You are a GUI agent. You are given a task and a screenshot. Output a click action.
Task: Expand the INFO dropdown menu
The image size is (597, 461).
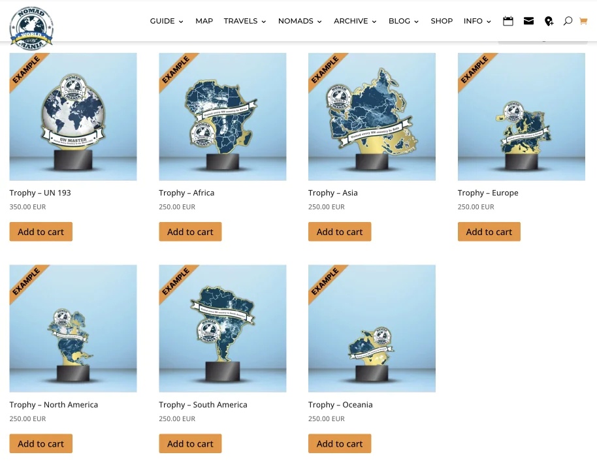[x=477, y=21]
